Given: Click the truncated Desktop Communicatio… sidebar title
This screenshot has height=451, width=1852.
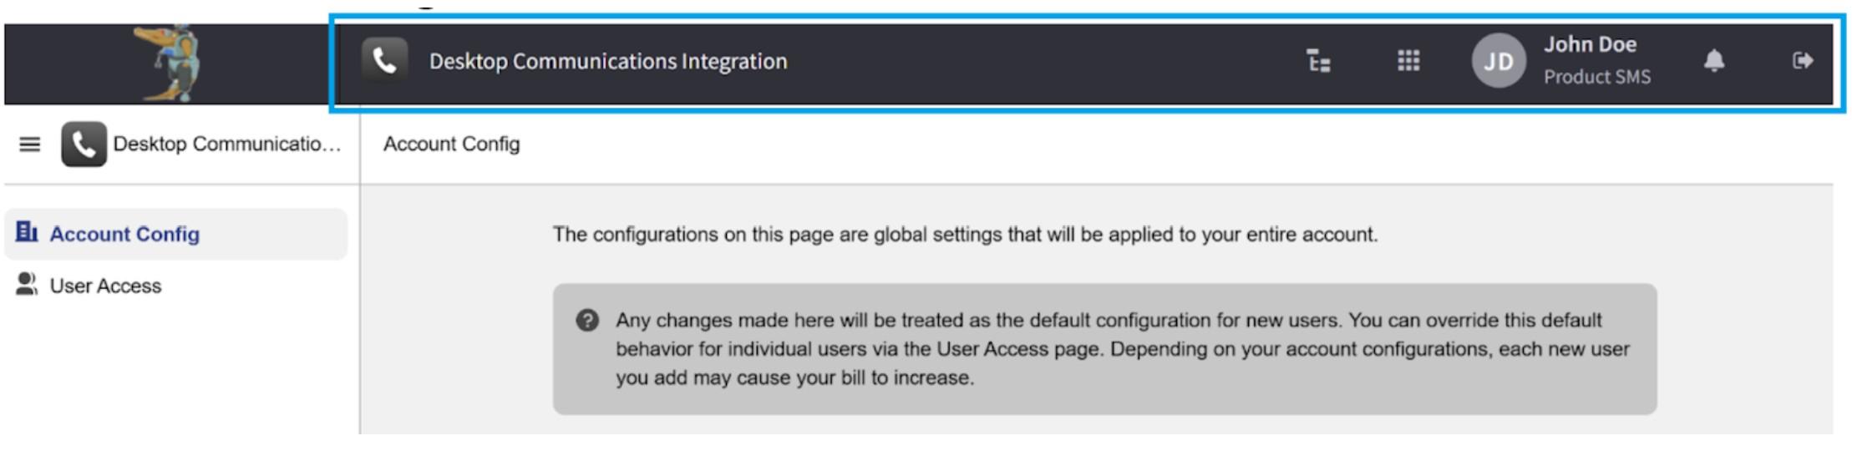Looking at the screenshot, I should [x=227, y=144].
